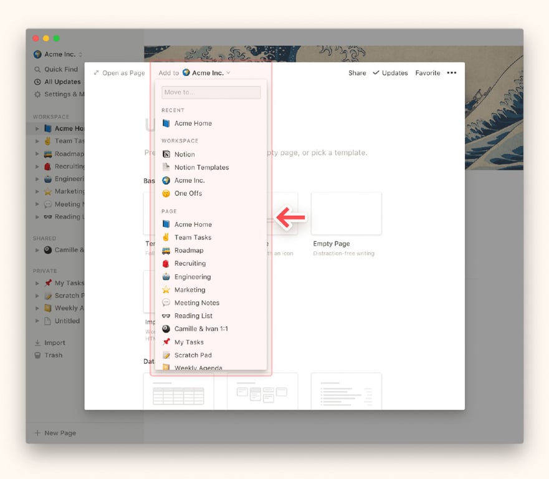Open Acme Inc. workspace switcher in sidebar
Viewport: 549px width, 479px height.
coord(58,54)
